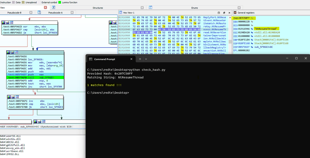Float the Hex View-1 panel
The height and width of the screenshot is (158, 310).
[224, 13]
